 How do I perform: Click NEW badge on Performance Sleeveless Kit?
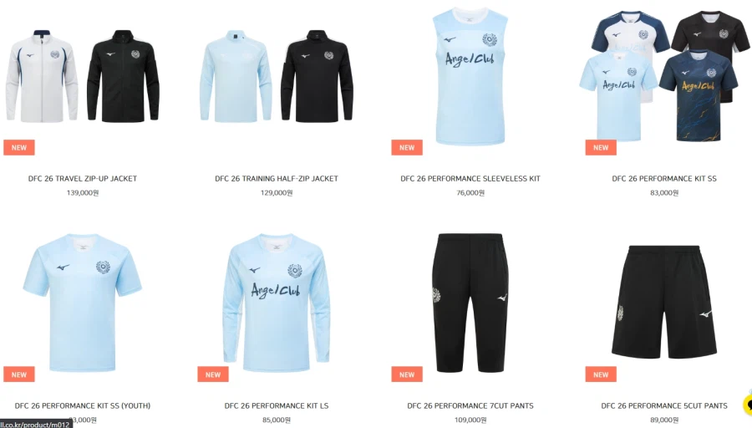[x=407, y=148]
